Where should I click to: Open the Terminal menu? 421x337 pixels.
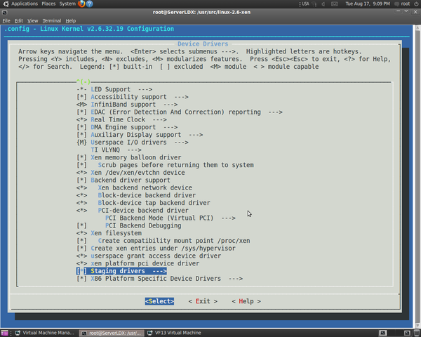click(x=51, y=20)
